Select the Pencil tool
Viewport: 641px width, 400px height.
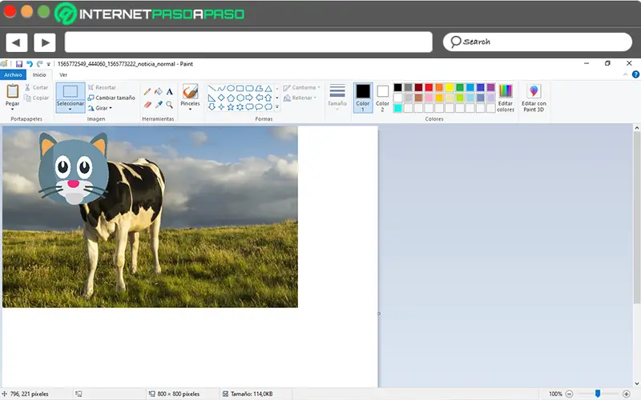pyautogui.click(x=147, y=92)
